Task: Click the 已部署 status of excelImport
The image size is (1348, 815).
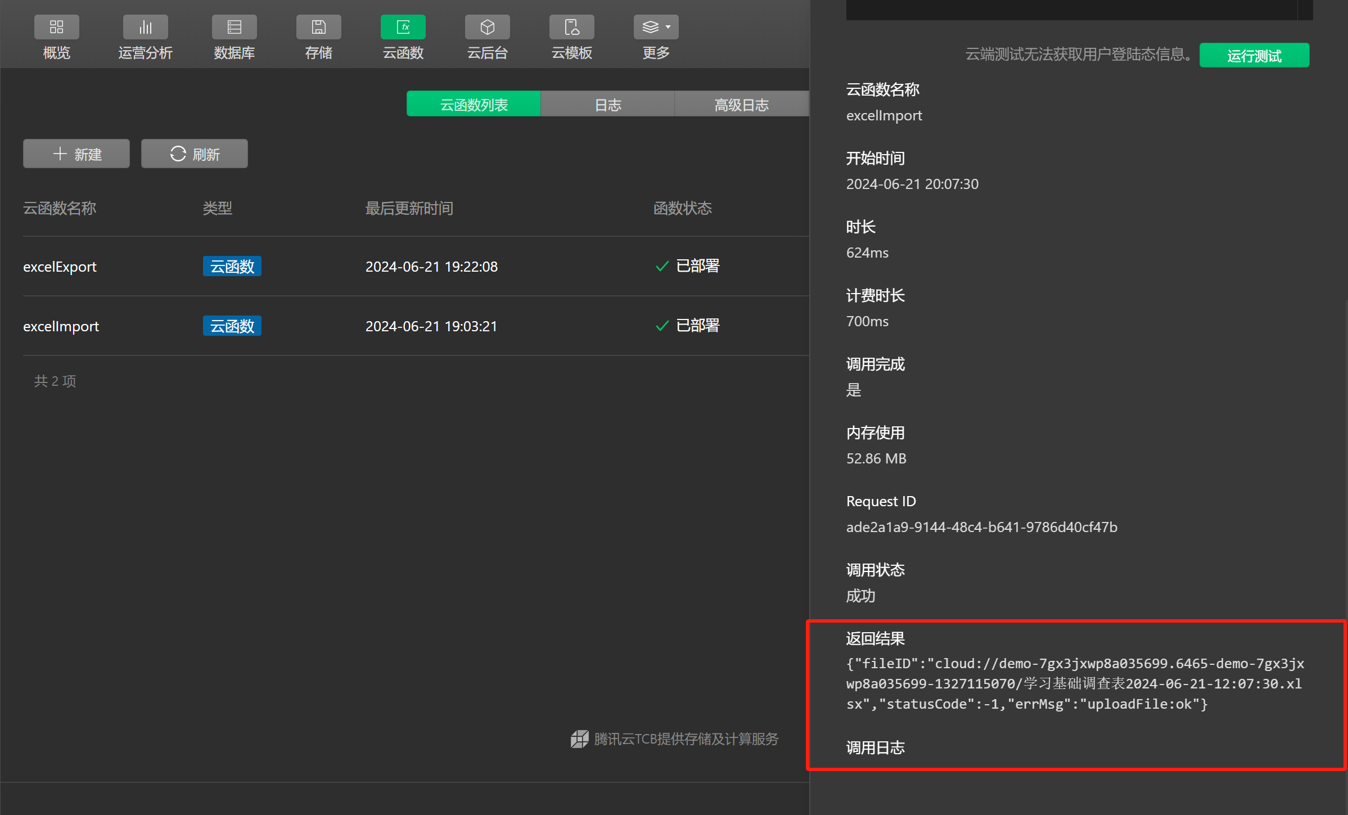Action: tap(697, 326)
